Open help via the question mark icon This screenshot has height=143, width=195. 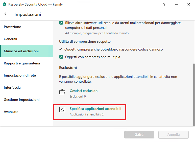(x=164, y=4)
